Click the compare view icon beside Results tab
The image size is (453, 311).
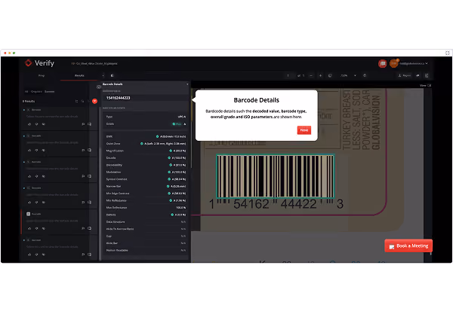(x=112, y=75)
